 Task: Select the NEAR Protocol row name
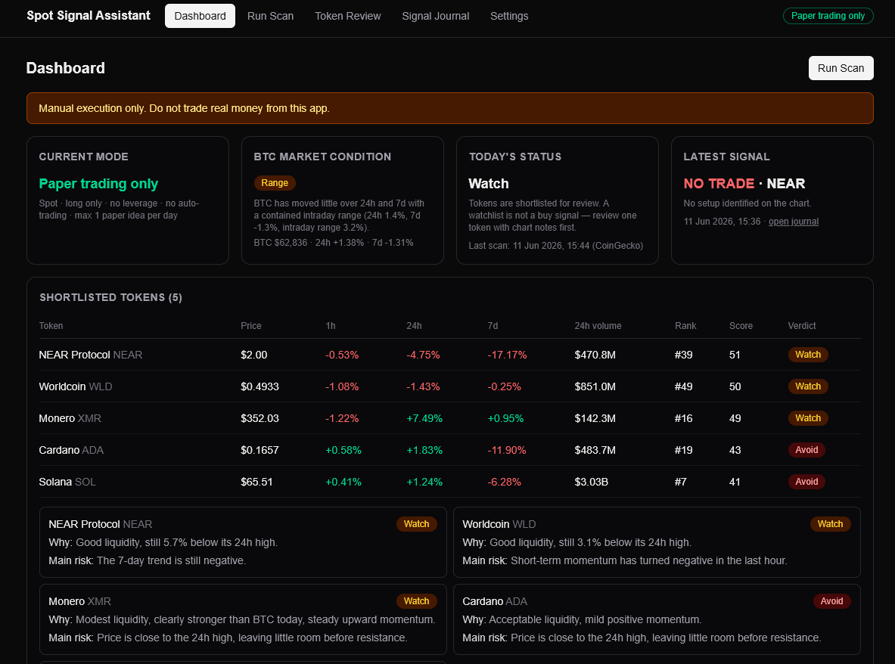point(91,355)
